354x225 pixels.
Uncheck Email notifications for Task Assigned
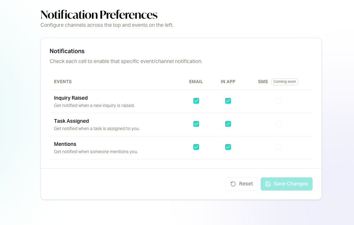[x=196, y=124]
